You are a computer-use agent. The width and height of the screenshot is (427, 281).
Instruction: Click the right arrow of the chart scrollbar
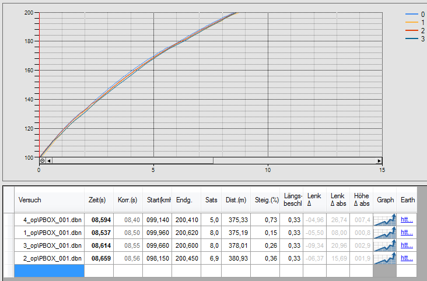click(379, 160)
